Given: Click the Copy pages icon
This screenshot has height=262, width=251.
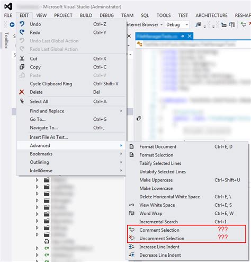Looking at the screenshot, I should click(22, 67).
